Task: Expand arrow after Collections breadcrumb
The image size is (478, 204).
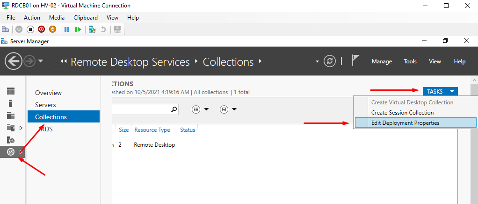Action: (260, 61)
